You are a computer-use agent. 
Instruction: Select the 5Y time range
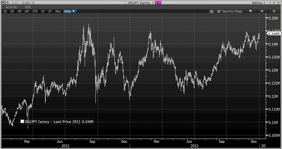click(50, 11)
